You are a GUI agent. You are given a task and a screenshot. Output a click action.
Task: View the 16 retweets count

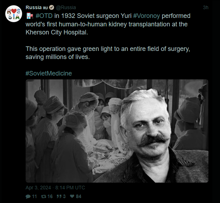coord(50,196)
